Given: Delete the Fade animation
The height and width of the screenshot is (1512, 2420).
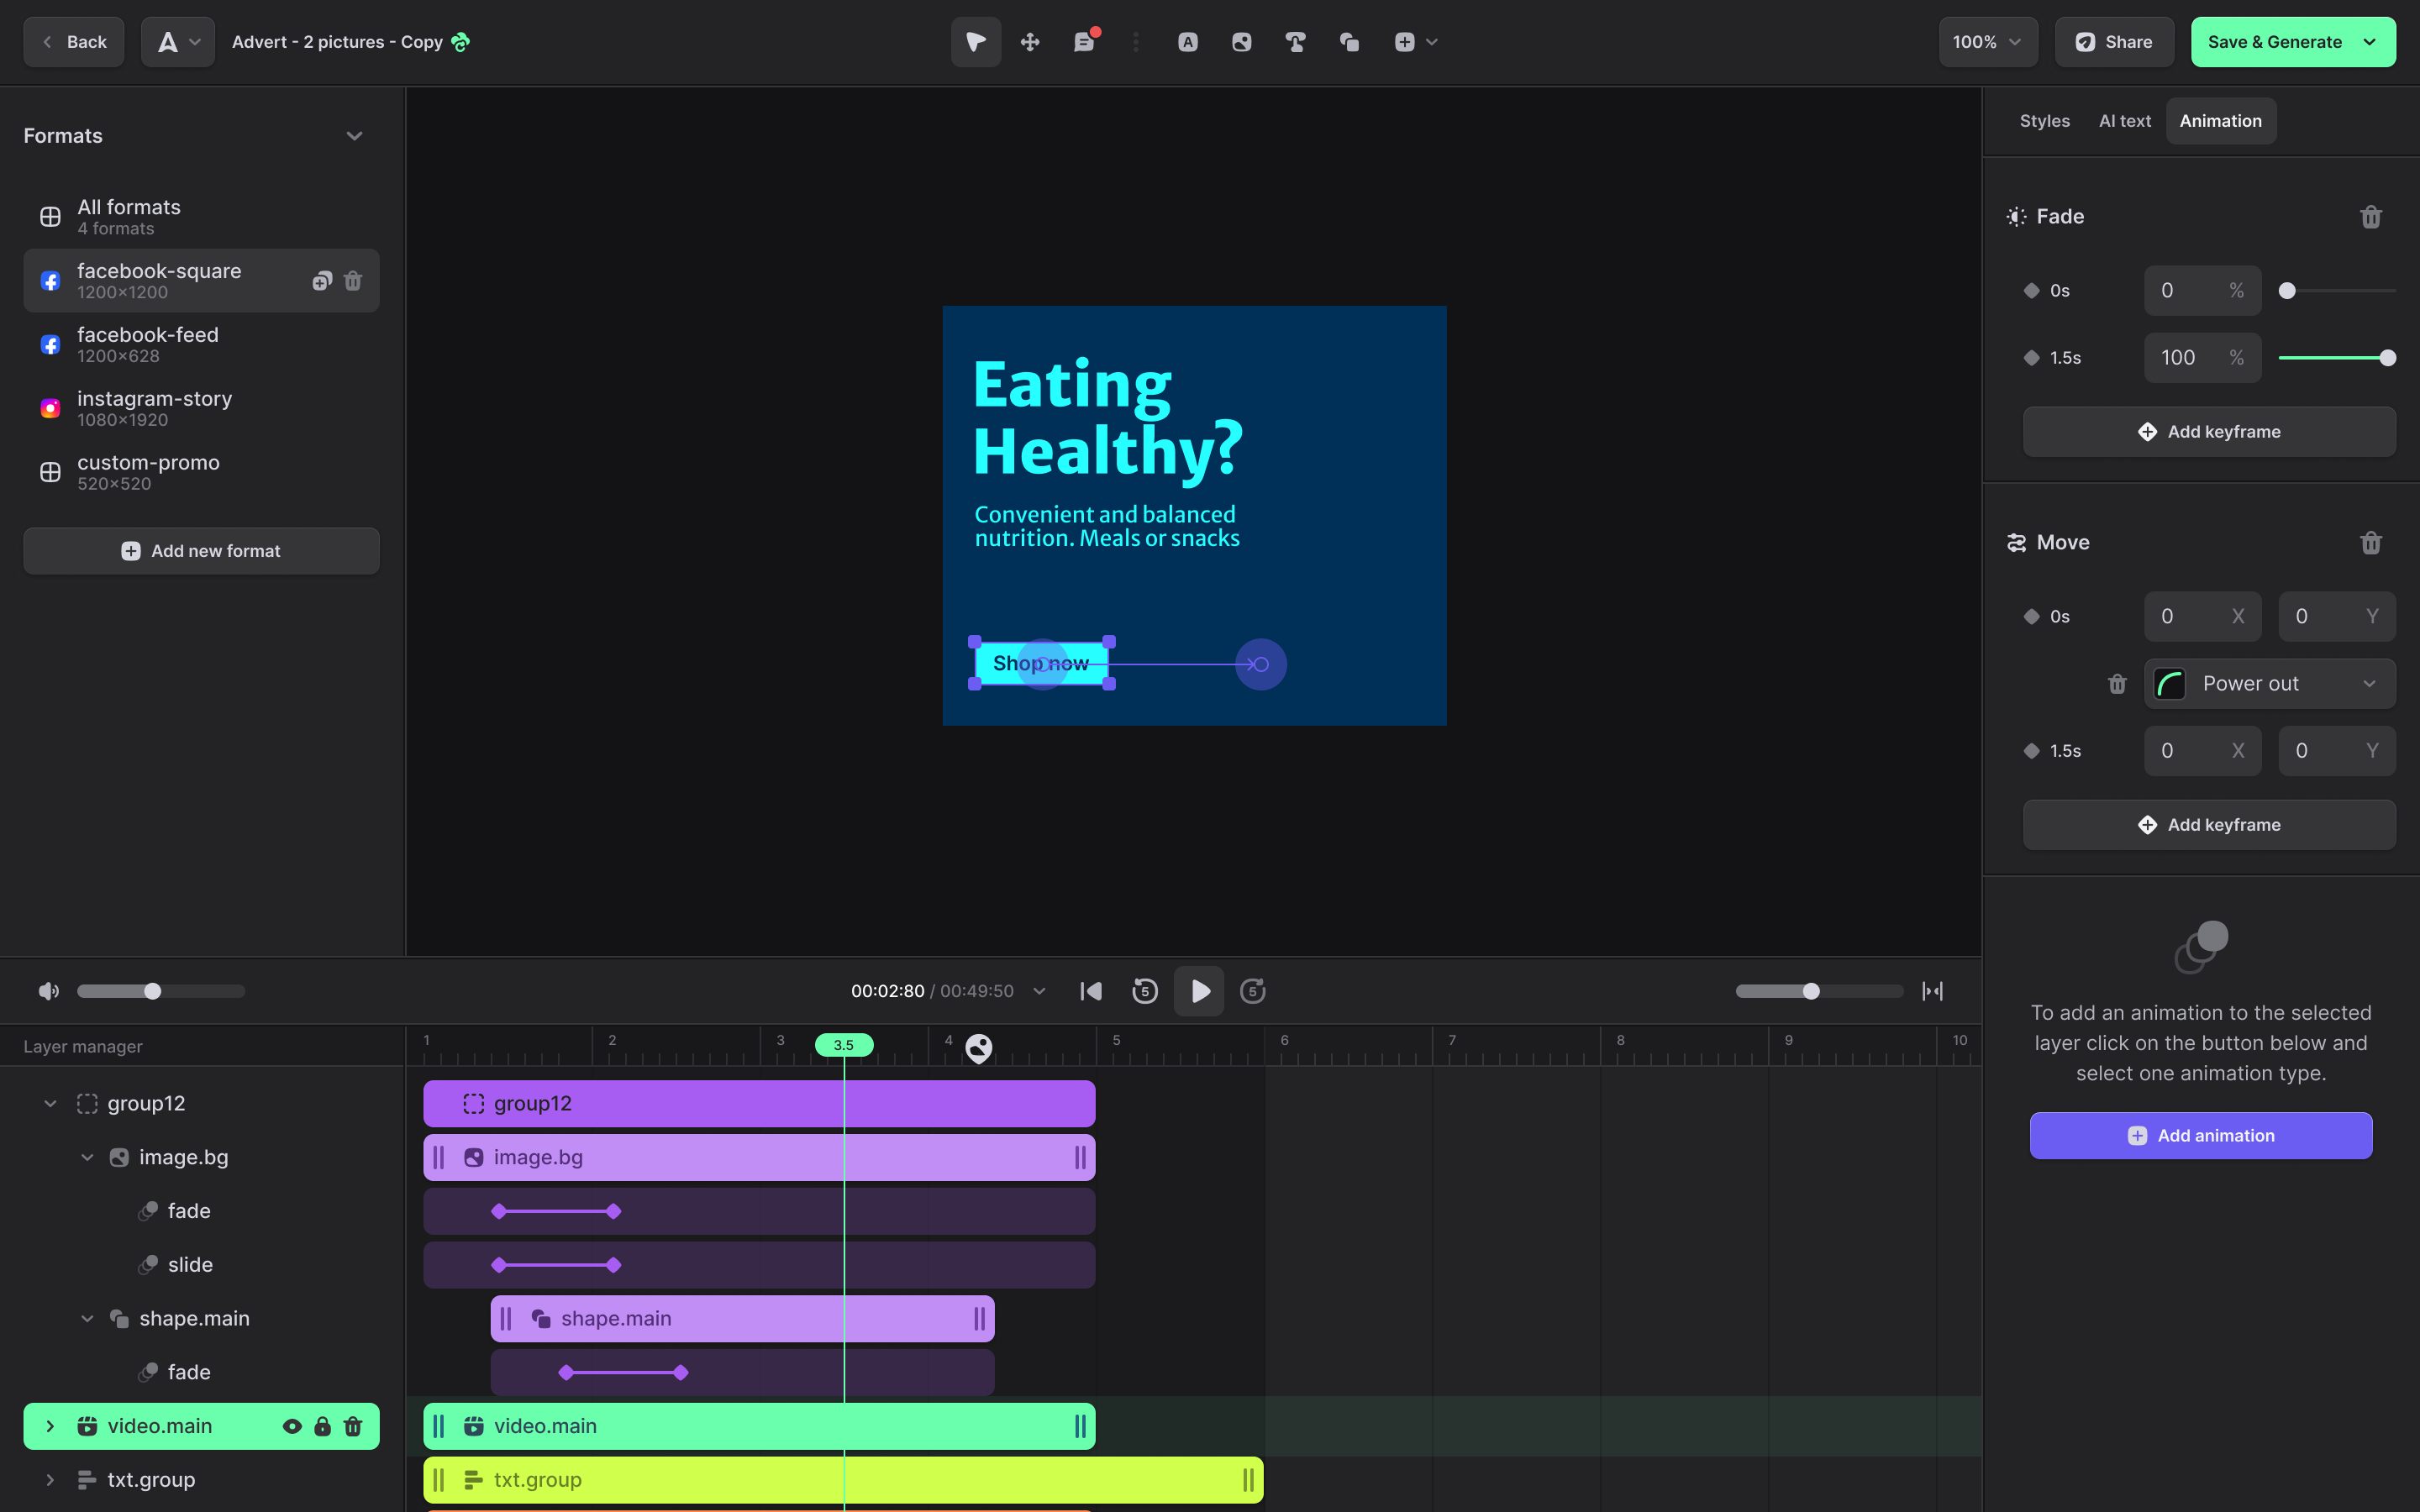Looking at the screenshot, I should pyautogui.click(x=2370, y=217).
